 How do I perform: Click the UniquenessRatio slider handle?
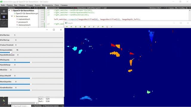(11, 52)
